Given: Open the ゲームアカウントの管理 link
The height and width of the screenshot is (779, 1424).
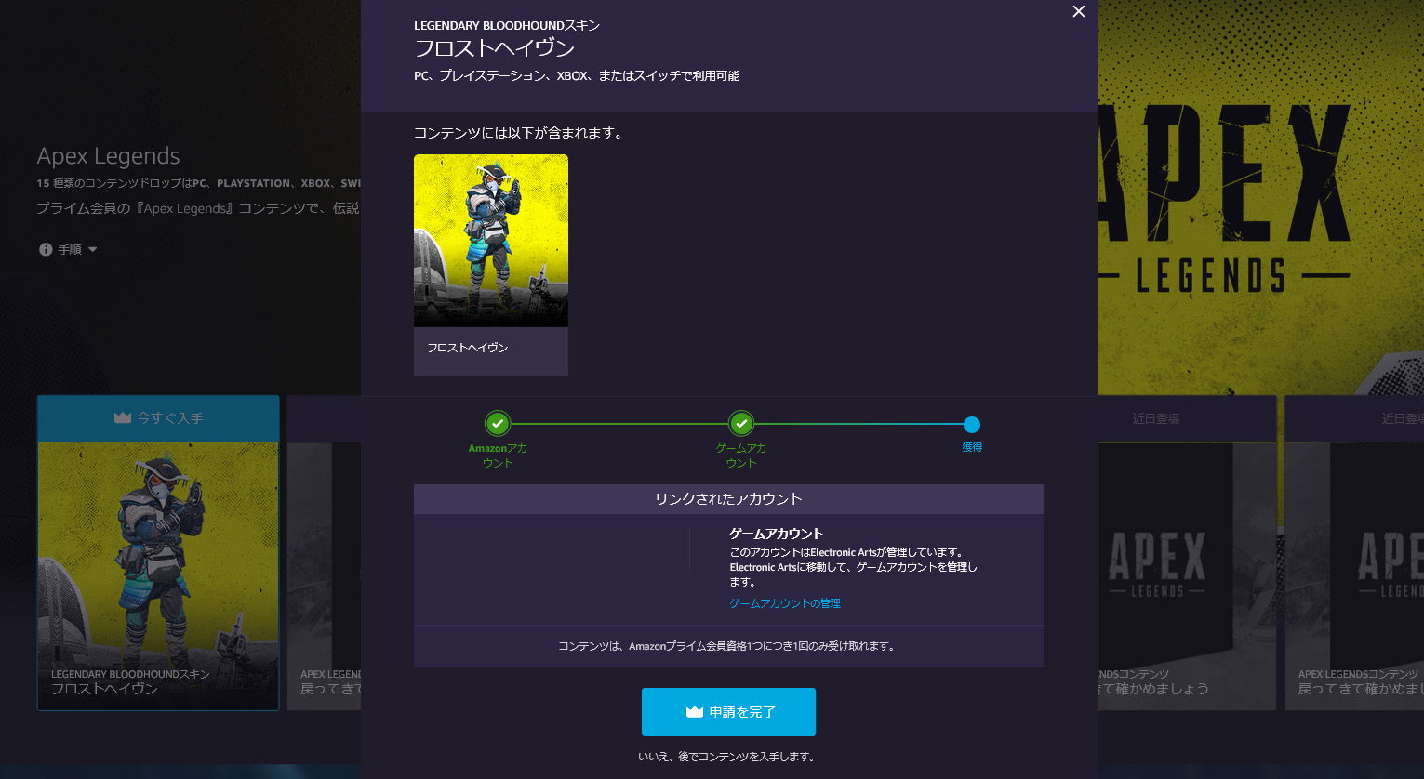Looking at the screenshot, I should pos(785,603).
